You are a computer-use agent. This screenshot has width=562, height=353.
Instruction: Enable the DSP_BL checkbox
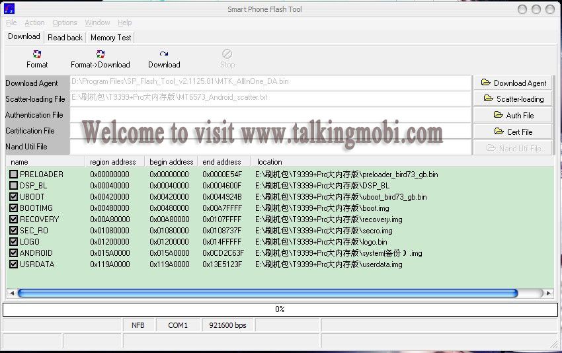[14, 185]
